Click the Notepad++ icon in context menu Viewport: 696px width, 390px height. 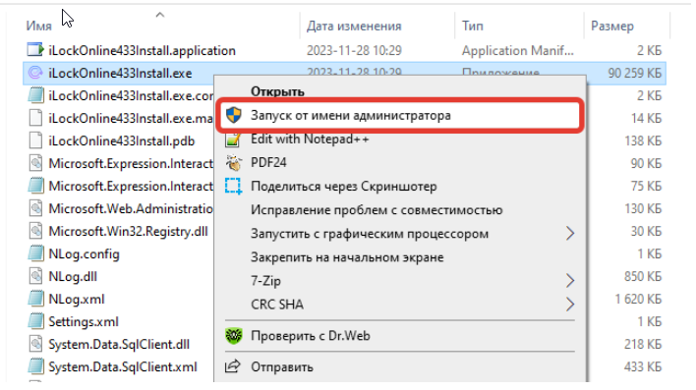coord(234,140)
